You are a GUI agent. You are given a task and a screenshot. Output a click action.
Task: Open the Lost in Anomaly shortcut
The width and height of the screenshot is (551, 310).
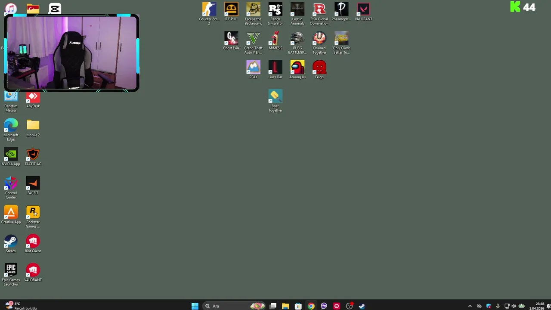(x=297, y=13)
